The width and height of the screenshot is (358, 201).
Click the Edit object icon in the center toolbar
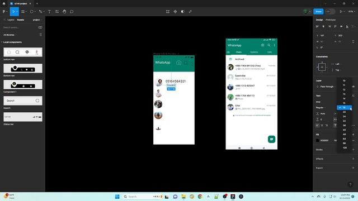click(x=168, y=11)
